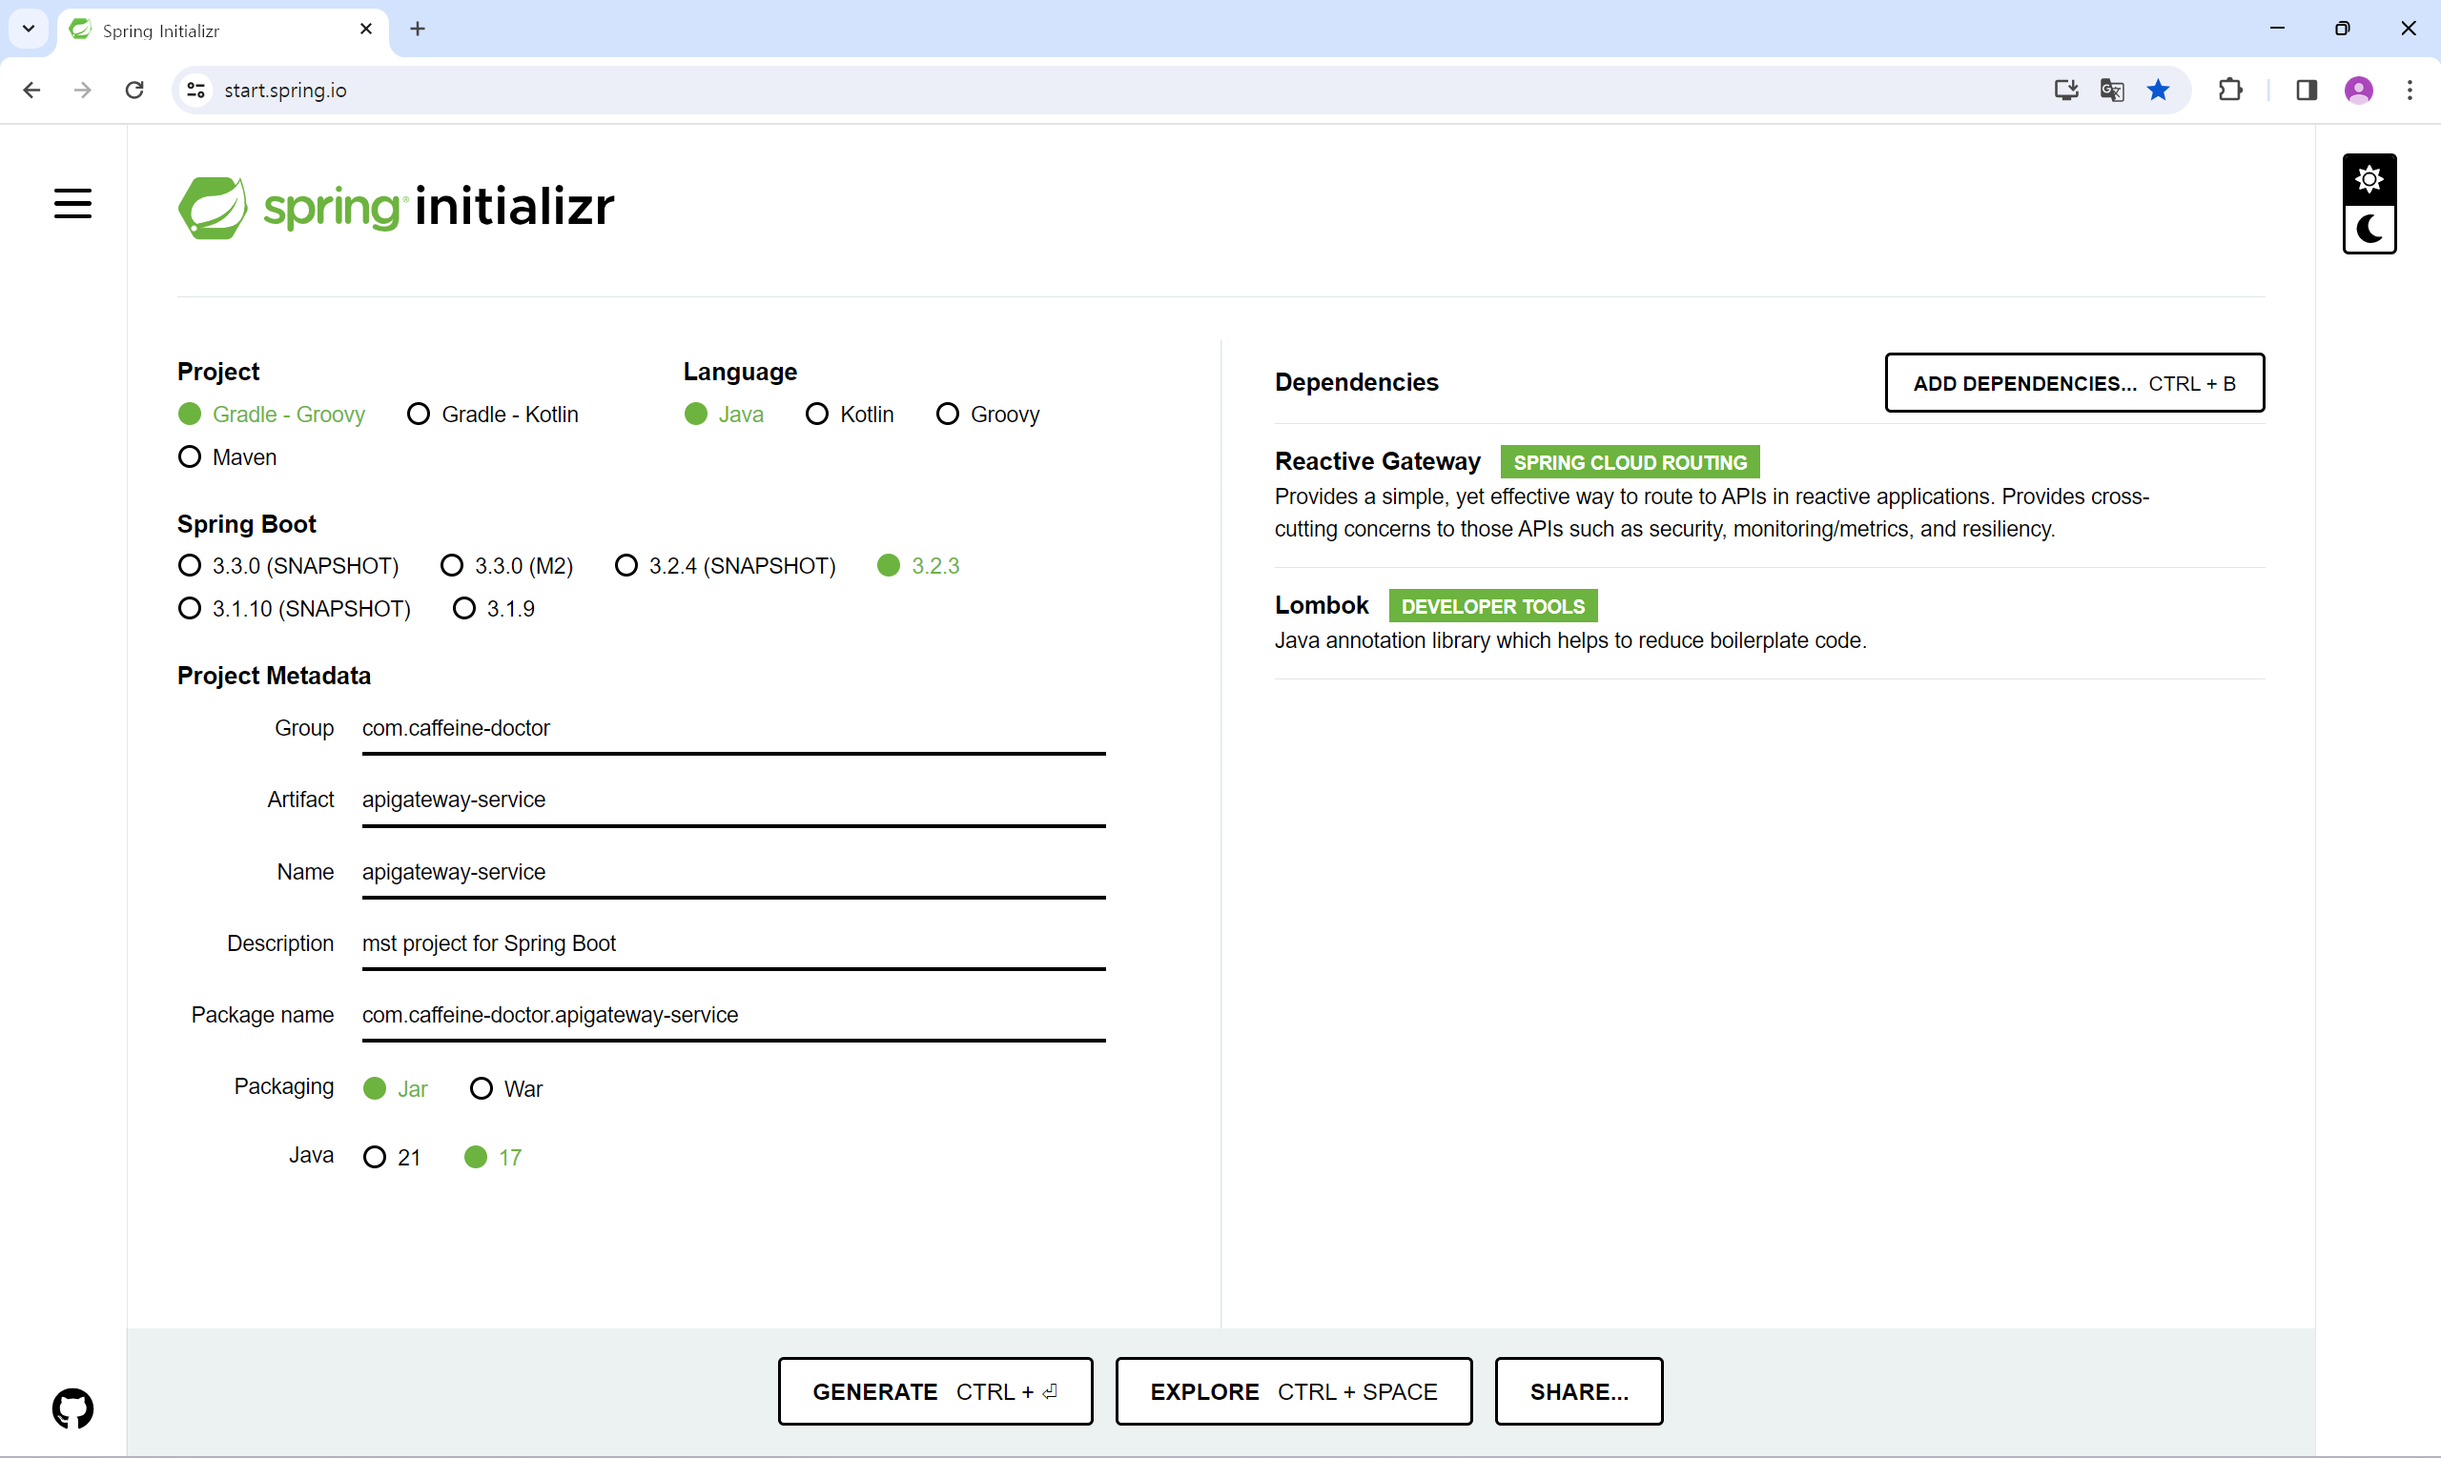Open browser extensions puzzle icon
The height and width of the screenshot is (1458, 2441).
click(x=2229, y=91)
